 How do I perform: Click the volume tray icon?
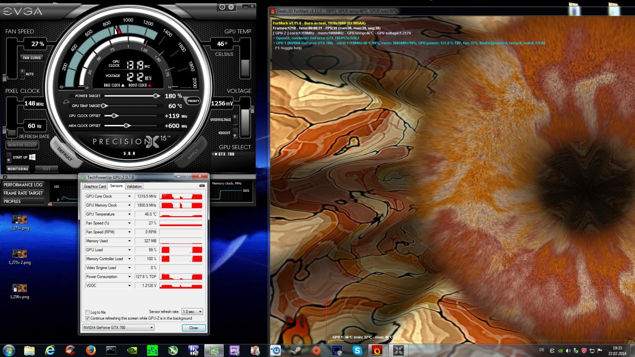568,351
